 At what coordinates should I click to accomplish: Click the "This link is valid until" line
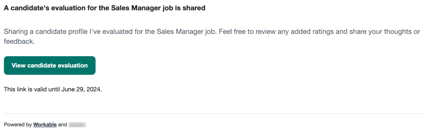pos(53,89)
